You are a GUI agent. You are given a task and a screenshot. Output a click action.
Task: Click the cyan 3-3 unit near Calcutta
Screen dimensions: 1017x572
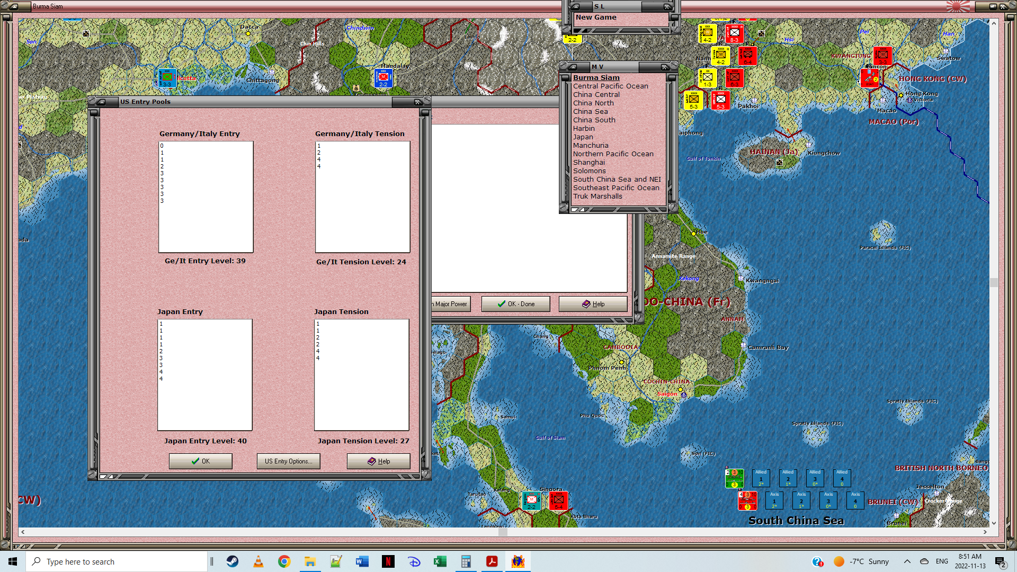click(x=167, y=78)
